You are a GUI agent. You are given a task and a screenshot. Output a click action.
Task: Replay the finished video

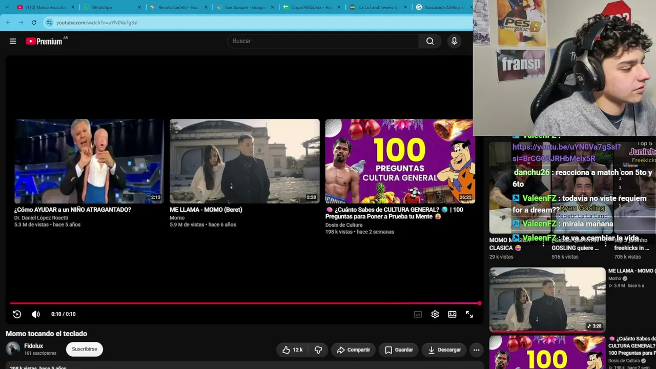[x=17, y=314]
